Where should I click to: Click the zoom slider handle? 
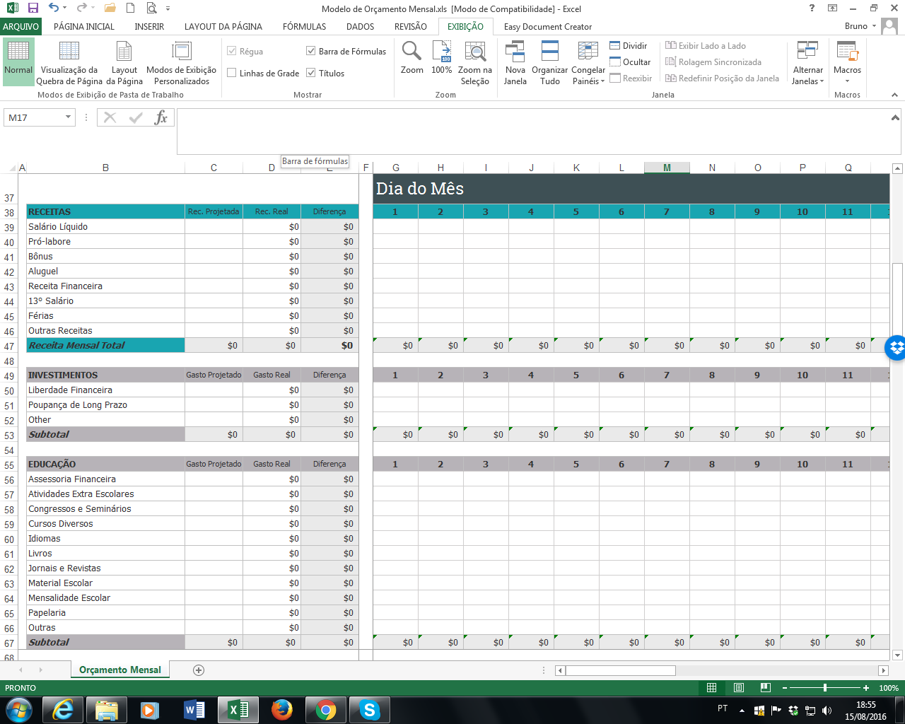825,688
